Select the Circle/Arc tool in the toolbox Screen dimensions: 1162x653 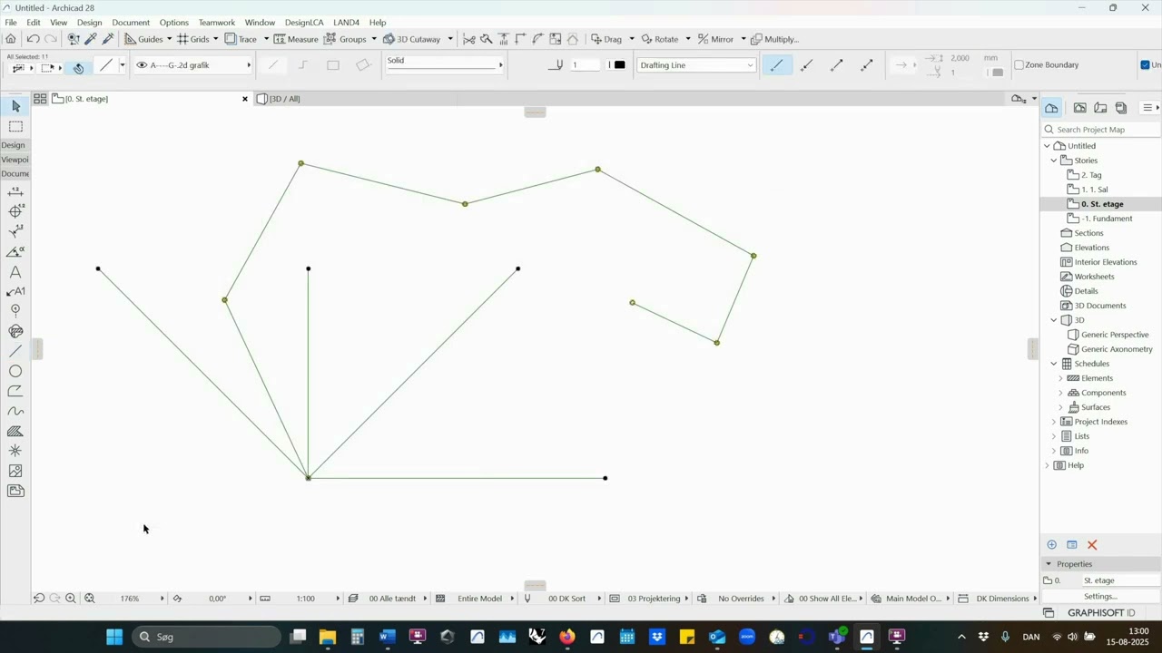point(15,371)
